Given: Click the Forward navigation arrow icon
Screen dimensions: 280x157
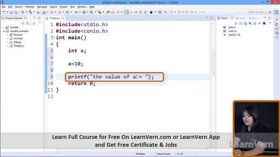Looking at the screenshot, I should pos(199,12).
